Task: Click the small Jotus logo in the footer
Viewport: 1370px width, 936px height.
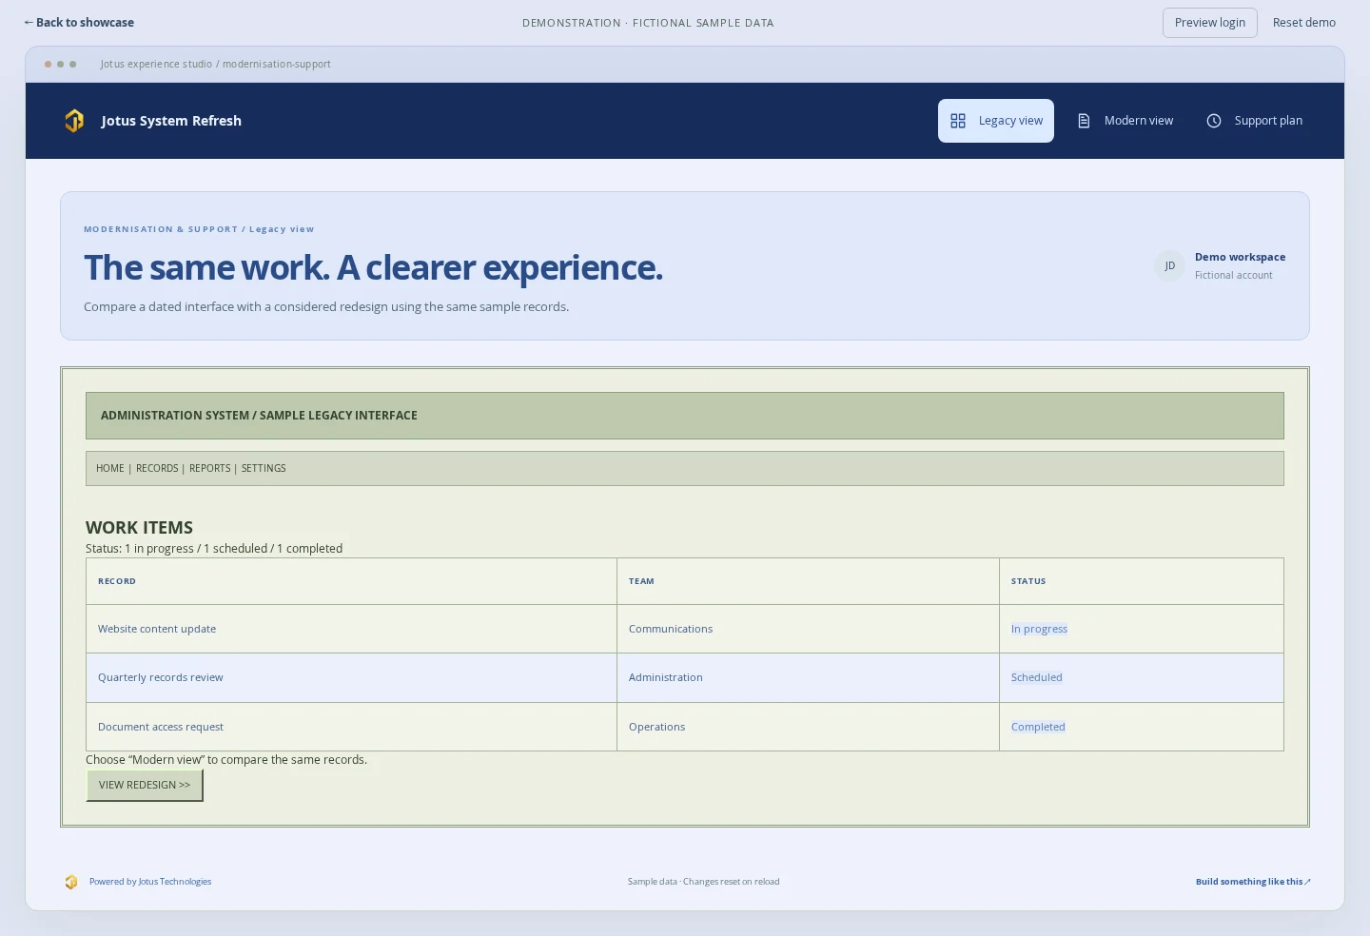Action: pos(71,882)
